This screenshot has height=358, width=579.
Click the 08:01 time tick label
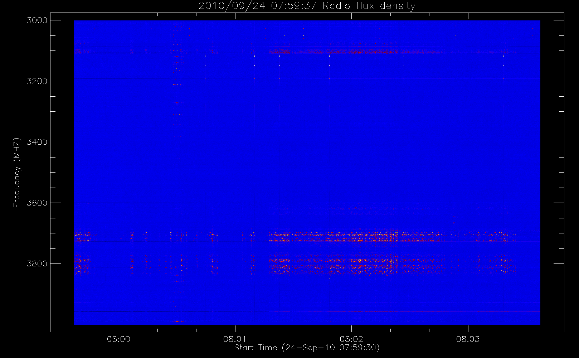click(x=235, y=339)
